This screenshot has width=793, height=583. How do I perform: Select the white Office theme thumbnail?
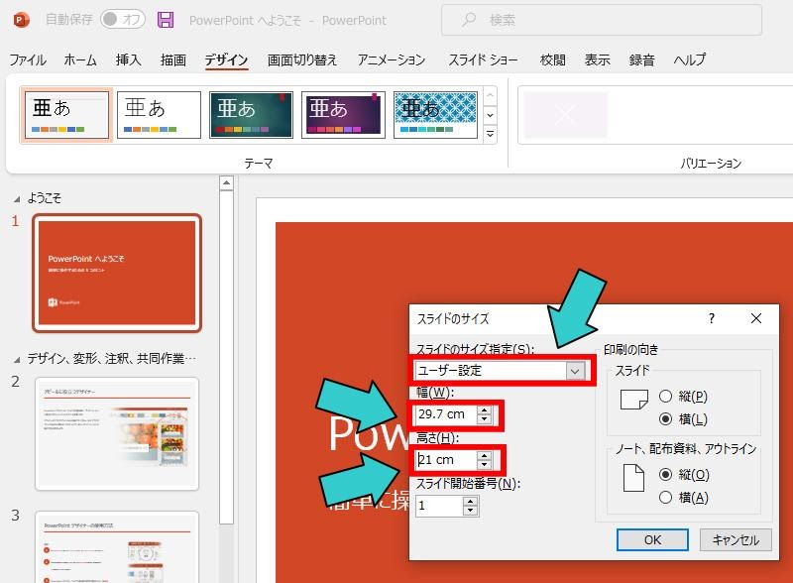(159, 115)
